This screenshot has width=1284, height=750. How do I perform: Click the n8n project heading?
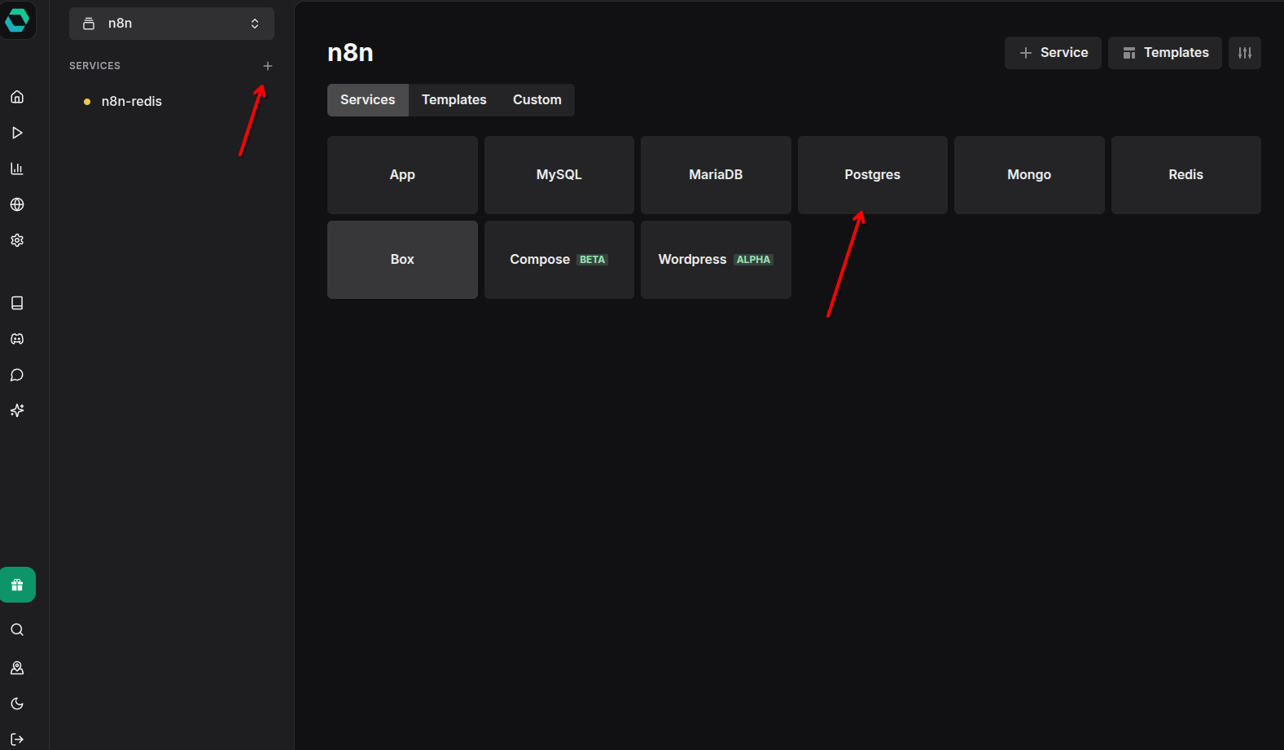point(350,52)
